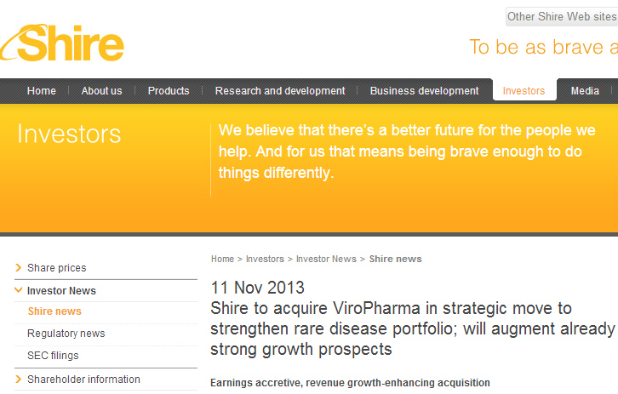This screenshot has width=618, height=394.
Task: Click the Shire logo
Action: coord(64,43)
